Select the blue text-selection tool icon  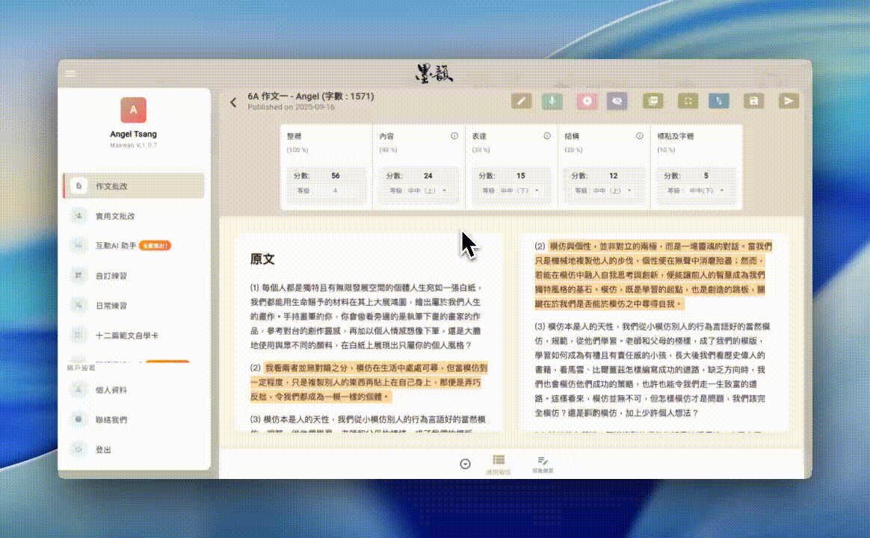718,100
